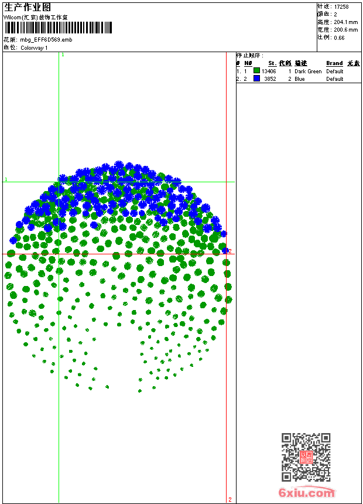
Task: Click the Blue color swatch
Action: point(256,79)
